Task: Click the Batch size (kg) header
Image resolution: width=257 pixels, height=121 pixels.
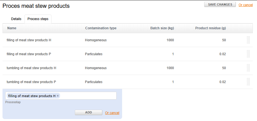Action: [x=162, y=28]
